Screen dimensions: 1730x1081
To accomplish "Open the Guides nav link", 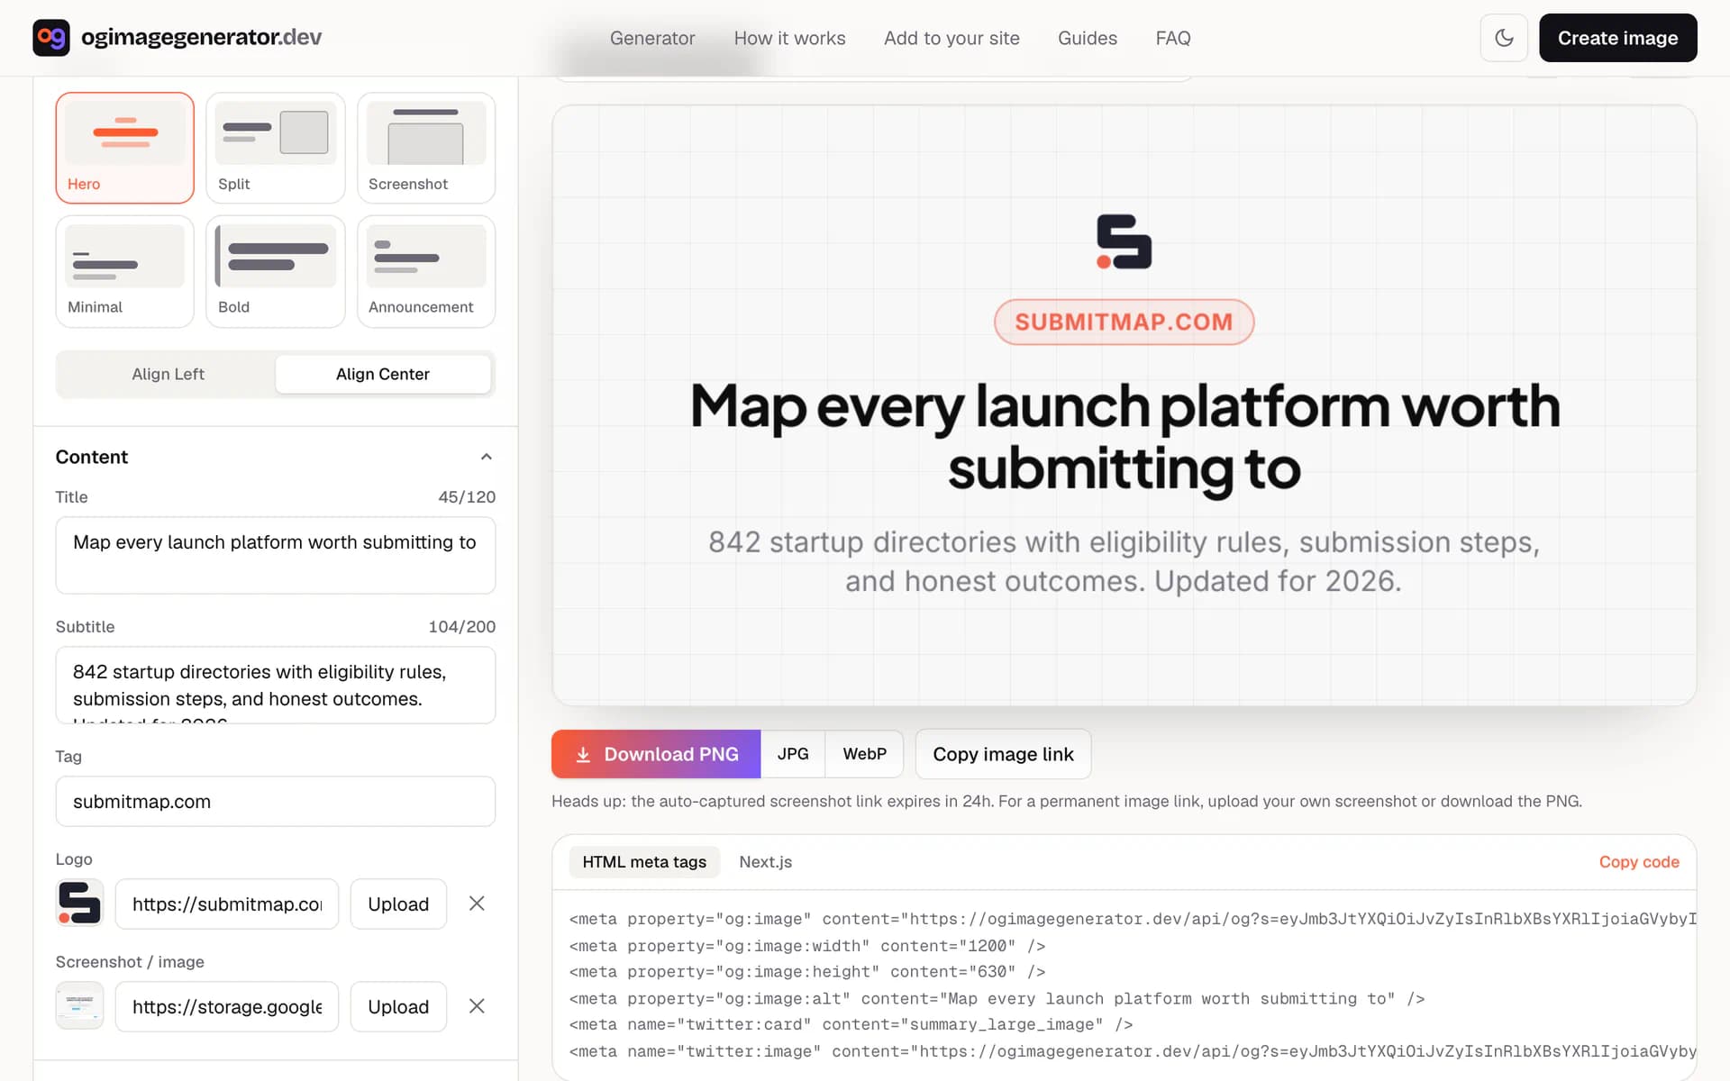I will pos(1088,38).
